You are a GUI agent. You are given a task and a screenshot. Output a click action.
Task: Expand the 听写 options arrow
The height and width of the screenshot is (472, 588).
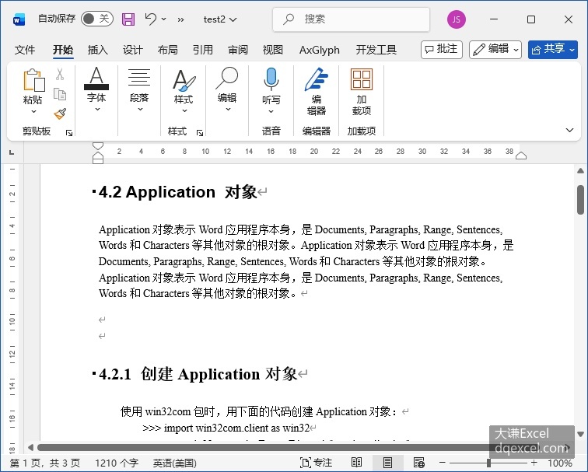click(271, 111)
